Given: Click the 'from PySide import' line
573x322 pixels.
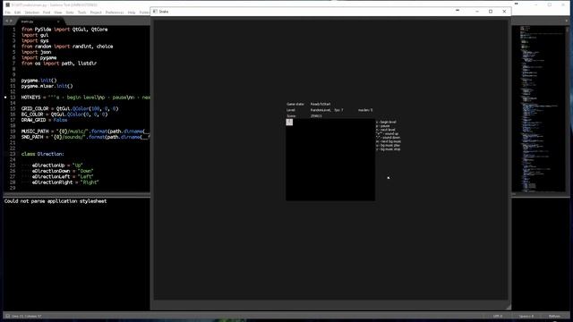Looking at the screenshot, I should tap(64, 30).
